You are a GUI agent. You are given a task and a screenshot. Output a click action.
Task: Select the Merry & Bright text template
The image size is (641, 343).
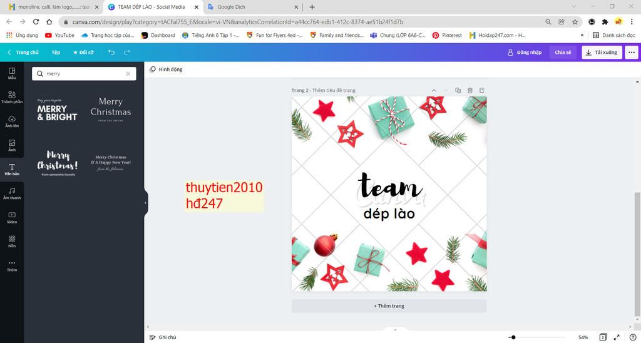[57, 110]
